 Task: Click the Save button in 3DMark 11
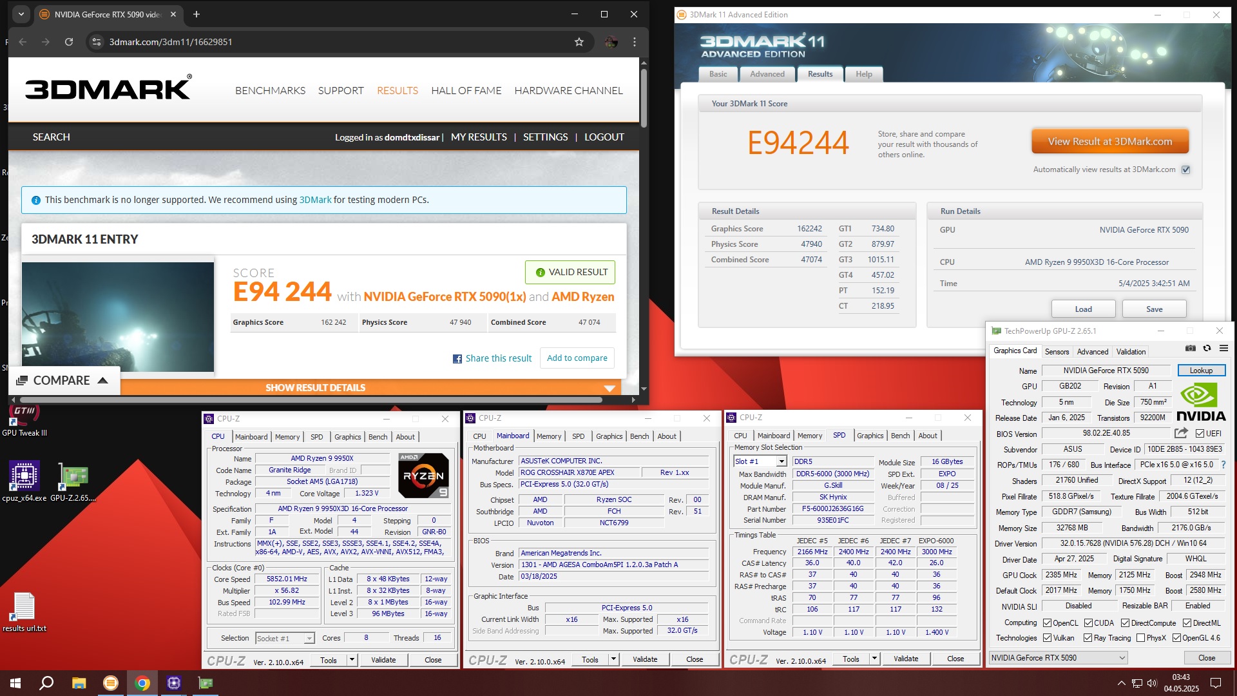[1154, 309]
